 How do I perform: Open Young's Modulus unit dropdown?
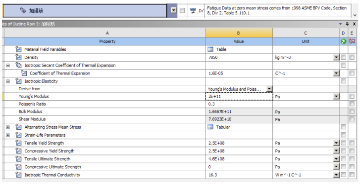[x=336, y=97]
